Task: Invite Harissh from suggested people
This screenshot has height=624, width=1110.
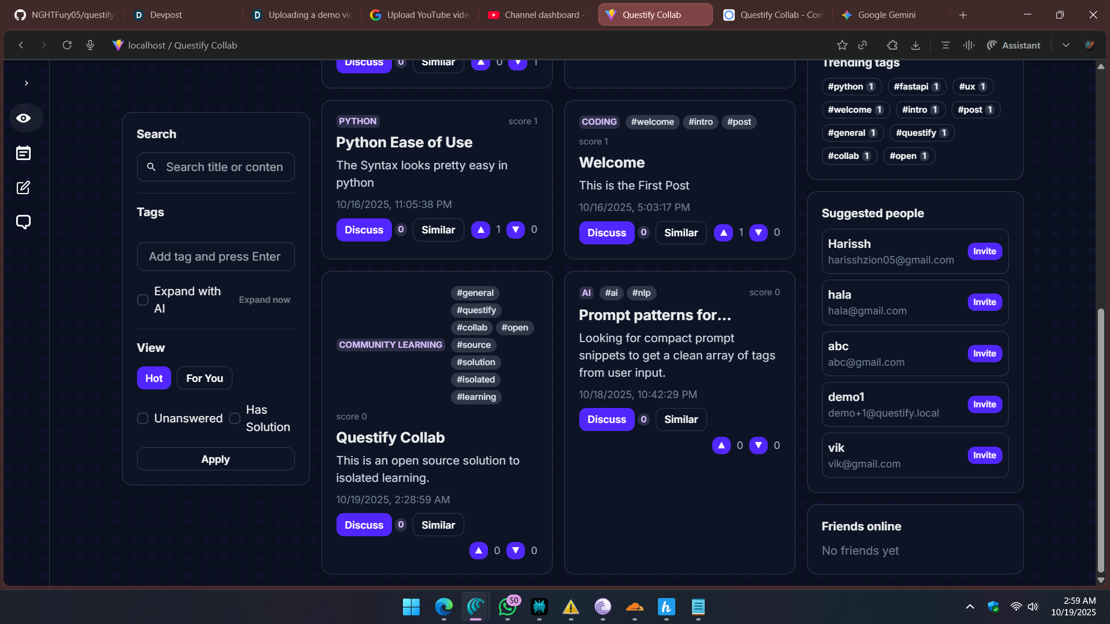Action: click(x=984, y=251)
